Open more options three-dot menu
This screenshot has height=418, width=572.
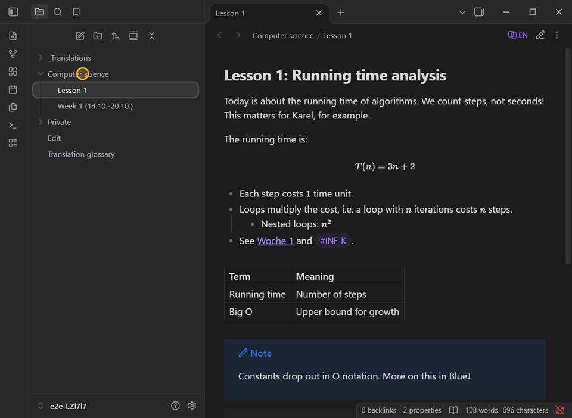point(557,35)
